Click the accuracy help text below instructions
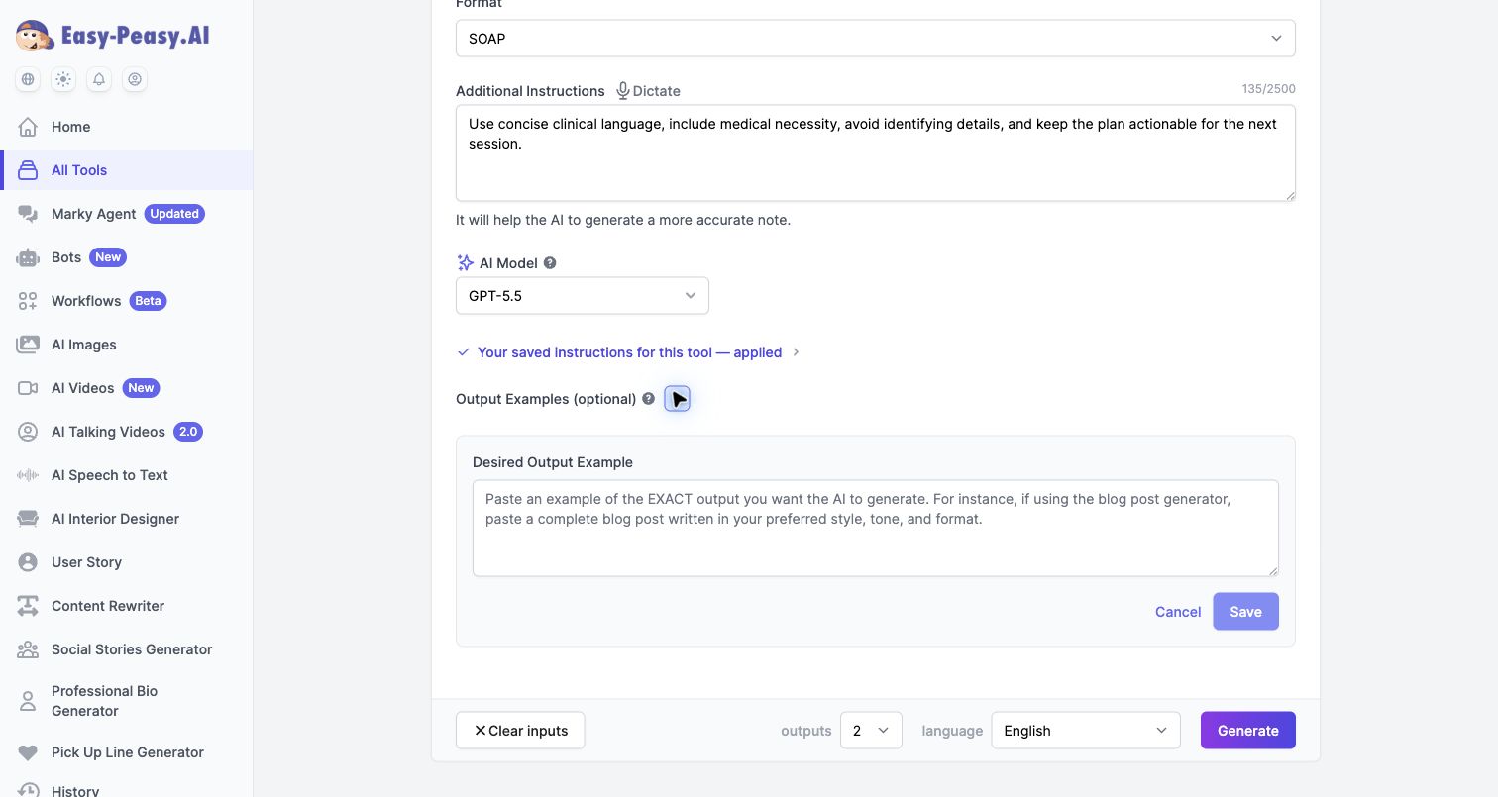The image size is (1498, 797). 623,220
